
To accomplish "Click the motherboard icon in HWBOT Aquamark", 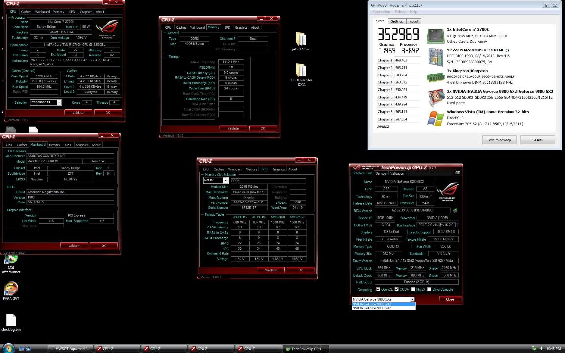I will (436, 56).
